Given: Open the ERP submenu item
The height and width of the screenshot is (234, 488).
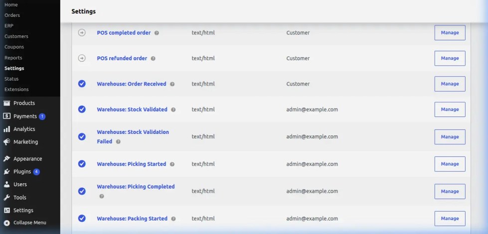Looking at the screenshot, I should tap(8, 26).
